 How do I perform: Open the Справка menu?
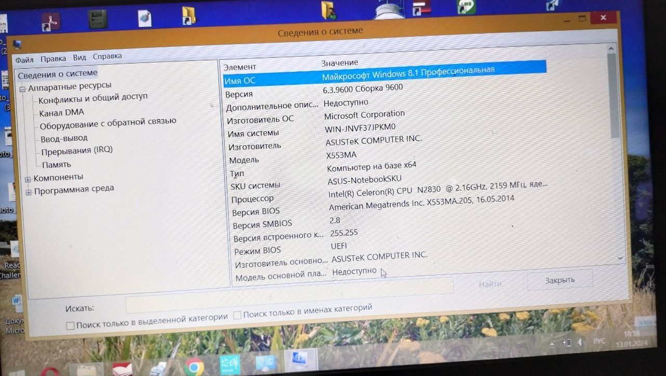pyautogui.click(x=107, y=56)
